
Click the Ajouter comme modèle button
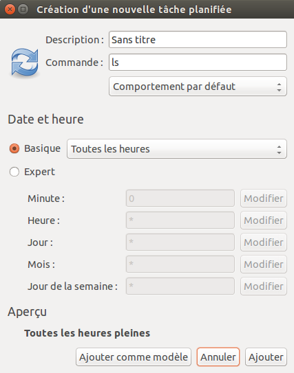[134, 357]
